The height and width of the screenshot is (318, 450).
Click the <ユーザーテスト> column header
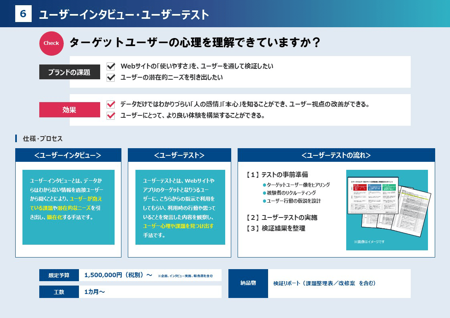click(x=179, y=155)
